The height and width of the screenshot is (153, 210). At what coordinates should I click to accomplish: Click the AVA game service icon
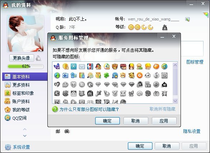pyautogui.click(x=123, y=66)
